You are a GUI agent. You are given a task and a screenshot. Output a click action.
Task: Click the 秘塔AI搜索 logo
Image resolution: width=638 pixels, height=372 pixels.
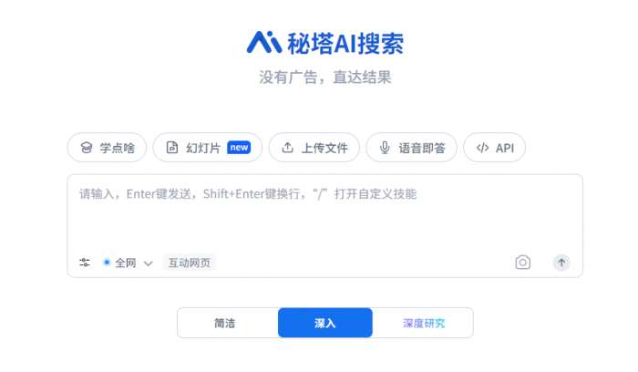[x=325, y=43]
